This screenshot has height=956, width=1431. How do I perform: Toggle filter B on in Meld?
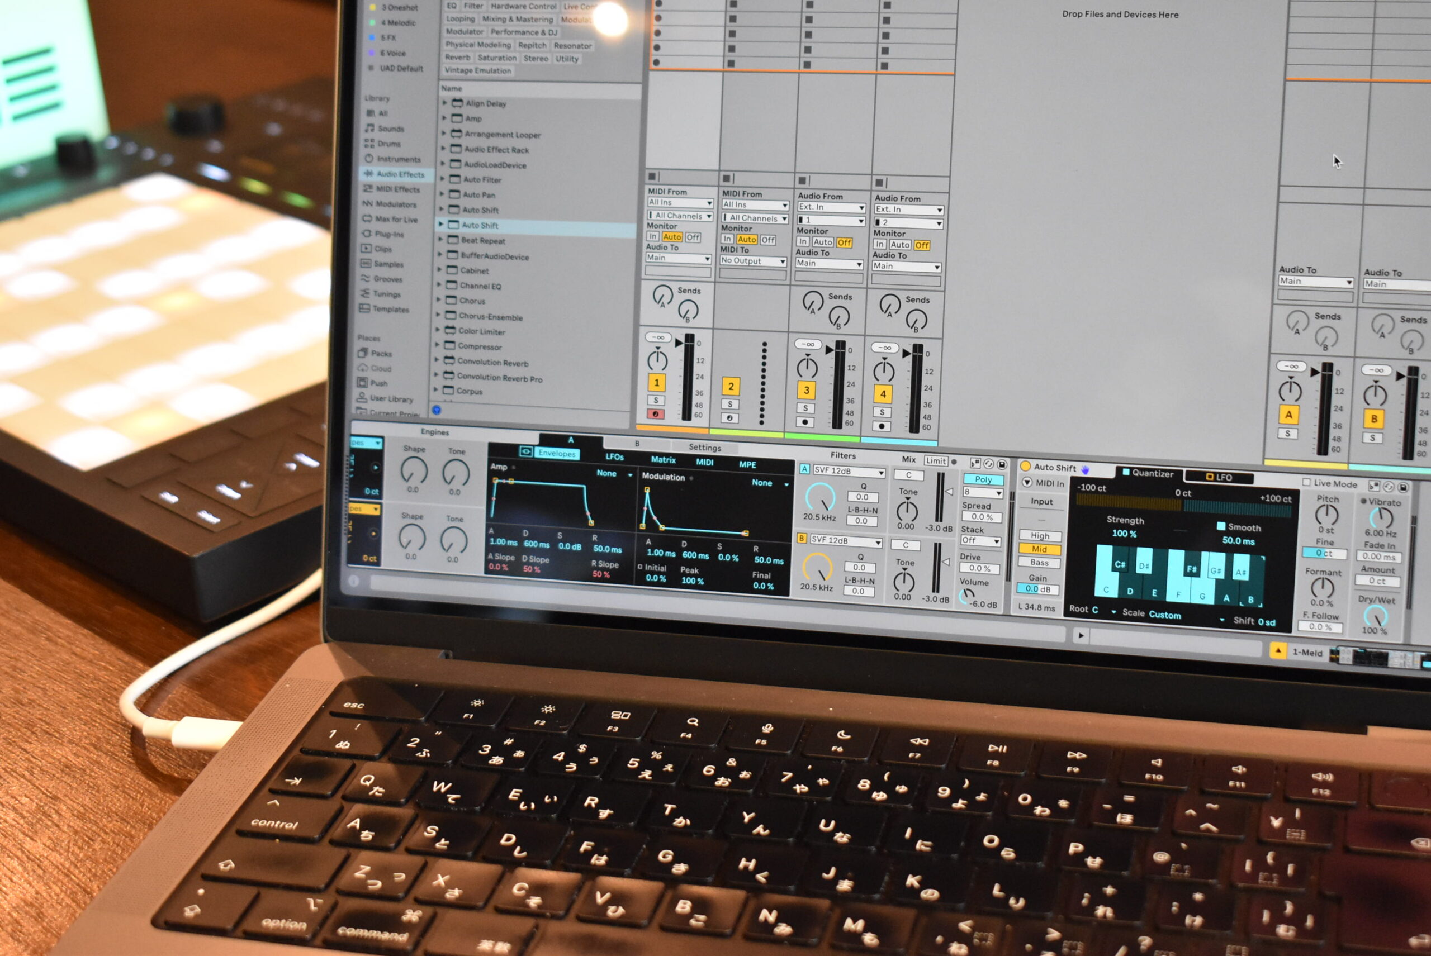point(802,539)
